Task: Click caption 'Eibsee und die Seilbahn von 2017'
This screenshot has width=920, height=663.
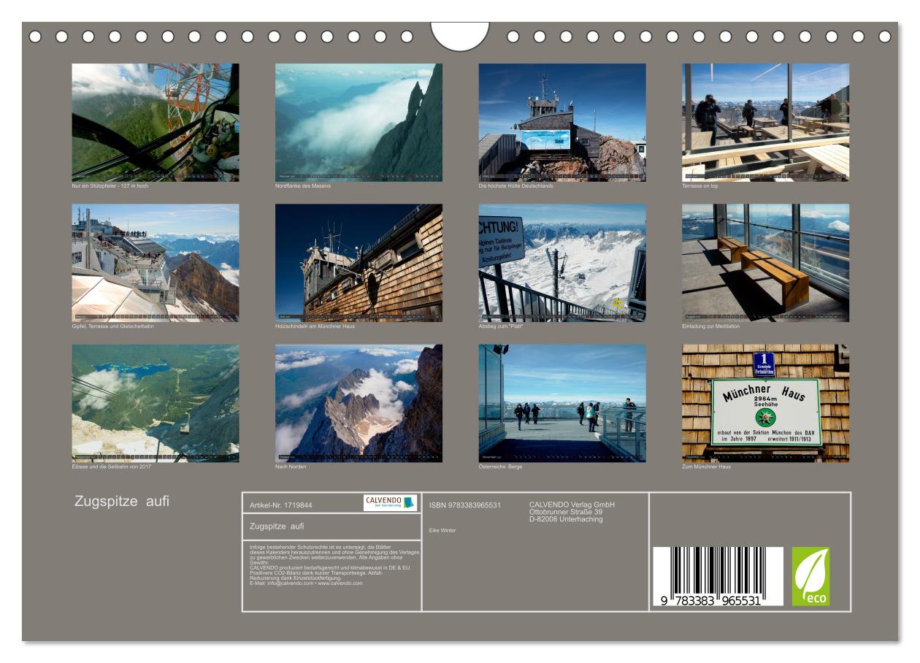Action: [111, 467]
